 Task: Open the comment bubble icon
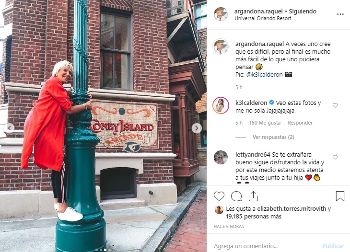[x=236, y=196]
